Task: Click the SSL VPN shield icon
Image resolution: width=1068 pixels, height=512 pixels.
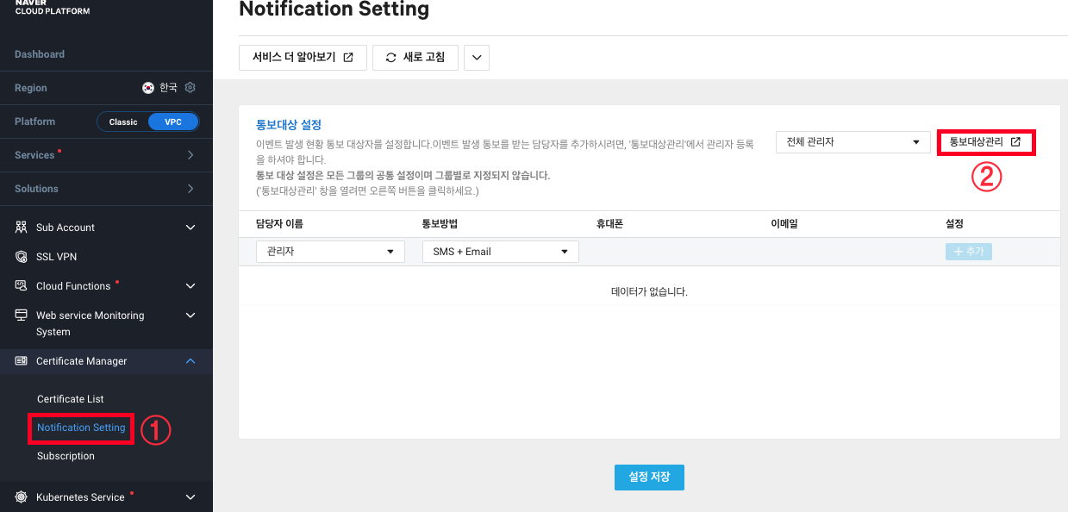Action: point(22,257)
